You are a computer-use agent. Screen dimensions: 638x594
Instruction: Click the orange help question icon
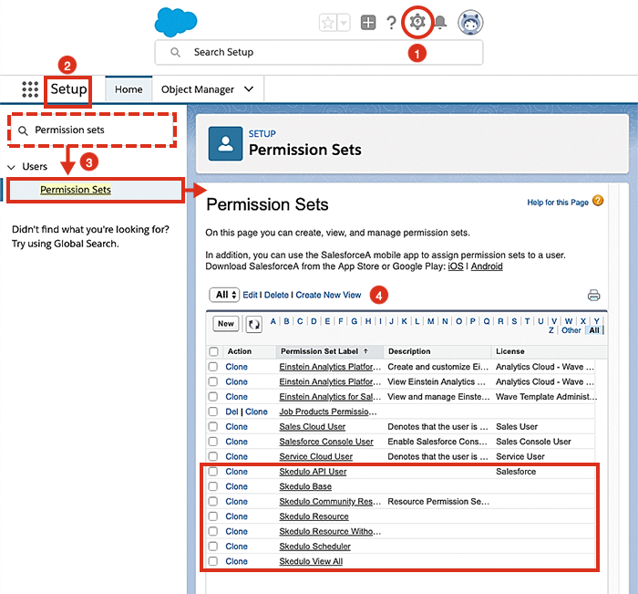tap(598, 201)
